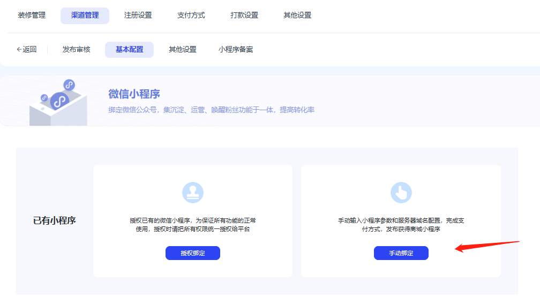
Task: Go to the 打款设置 tab
Action: click(x=244, y=15)
